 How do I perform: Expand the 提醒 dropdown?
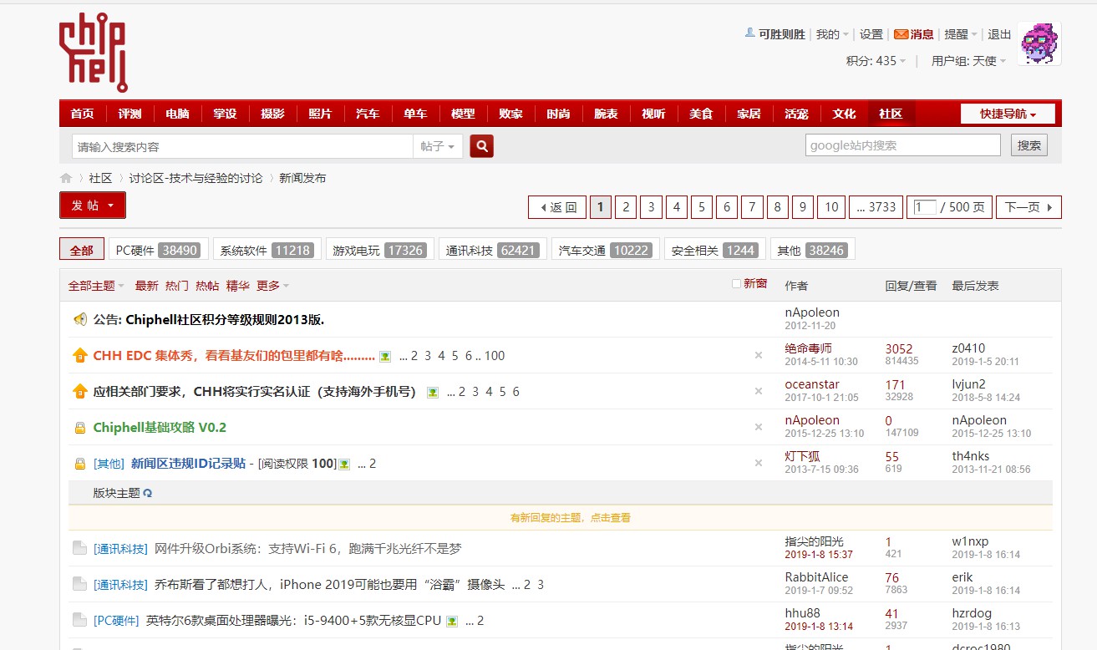tap(961, 34)
